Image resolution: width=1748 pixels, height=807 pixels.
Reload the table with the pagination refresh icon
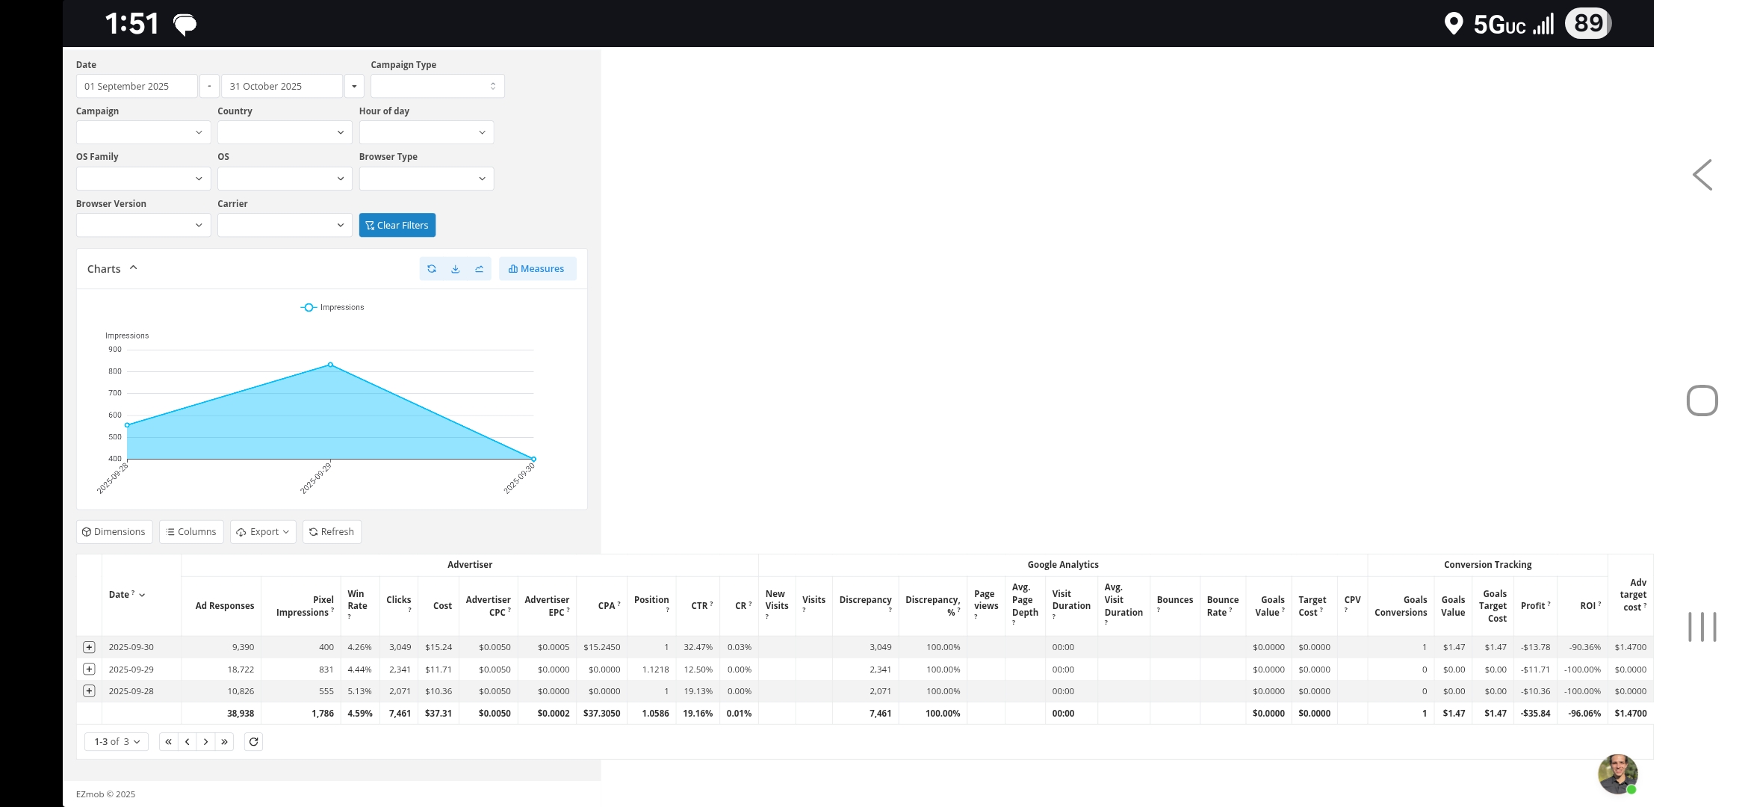tap(254, 742)
